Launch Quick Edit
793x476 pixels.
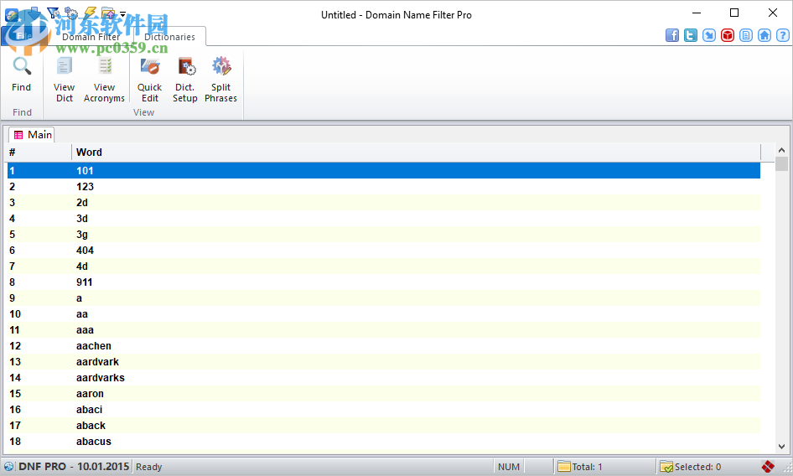[x=150, y=80]
